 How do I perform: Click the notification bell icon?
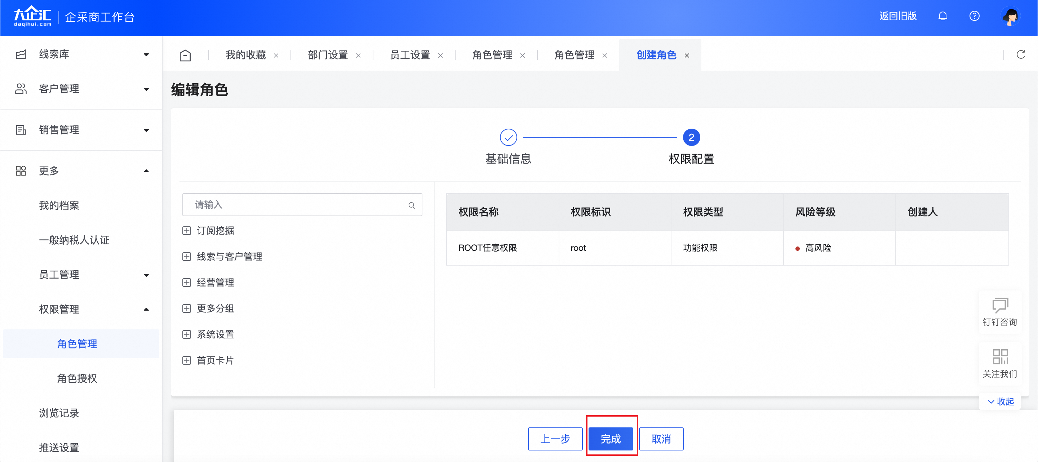(942, 16)
